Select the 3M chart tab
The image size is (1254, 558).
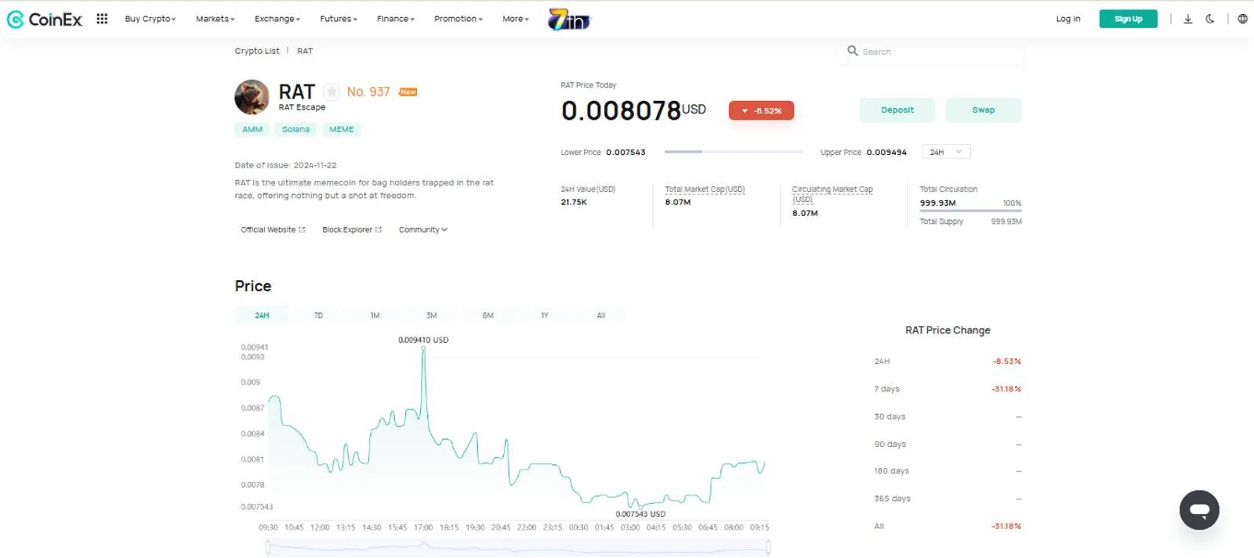(x=431, y=315)
